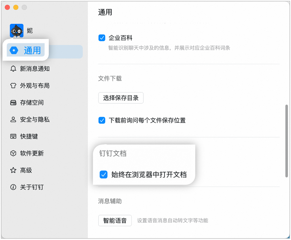Uncheck the 企业百科 checkbox
Screen dimensions: 291x240
click(x=102, y=38)
